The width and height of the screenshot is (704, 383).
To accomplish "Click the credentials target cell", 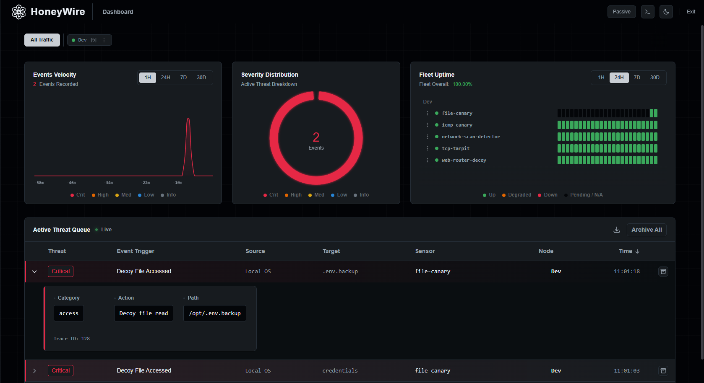I will tap(340, 371).
